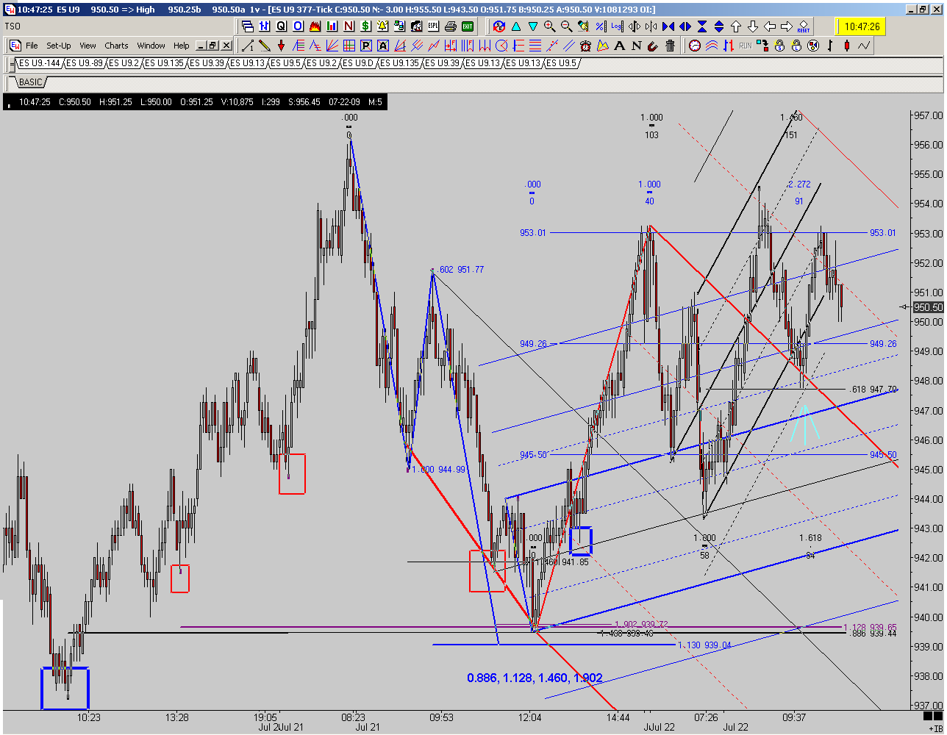This screenshot has width=947, height=735.
Task: Click the zoom in magnifier icon
Action: pyautogui.click(x=549, y=26)
